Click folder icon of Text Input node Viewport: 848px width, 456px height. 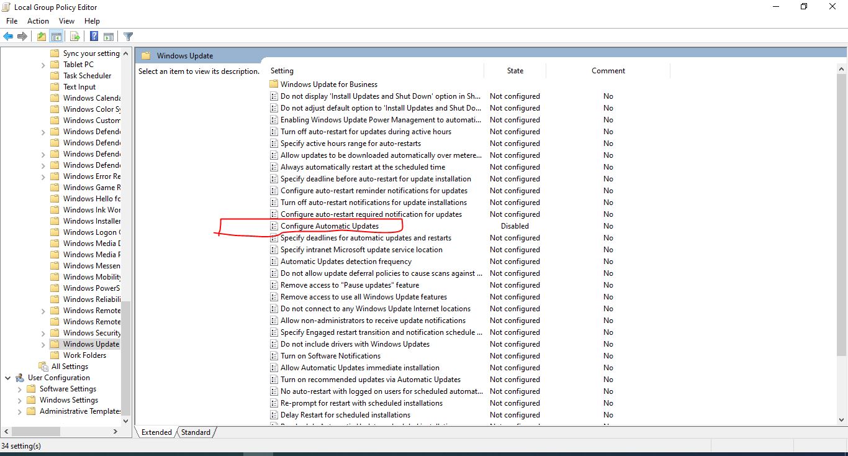click(55, 87)
